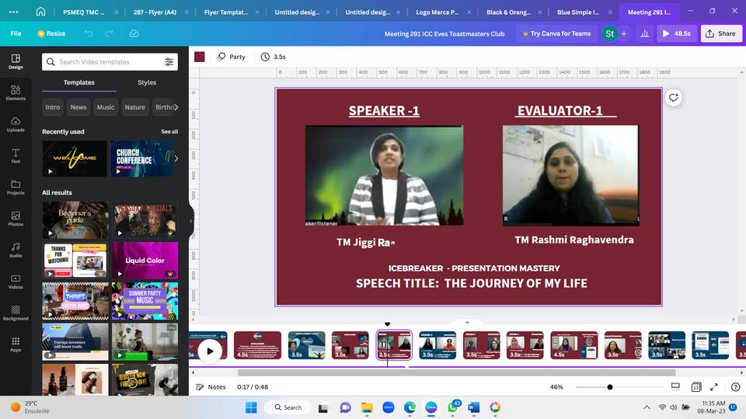The image size is (746, 419).
Task: Open the Apps panel
Action: tap(16, 345)
